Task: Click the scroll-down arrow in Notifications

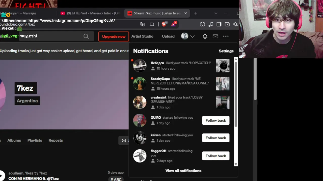Action: tap(236, 164)
